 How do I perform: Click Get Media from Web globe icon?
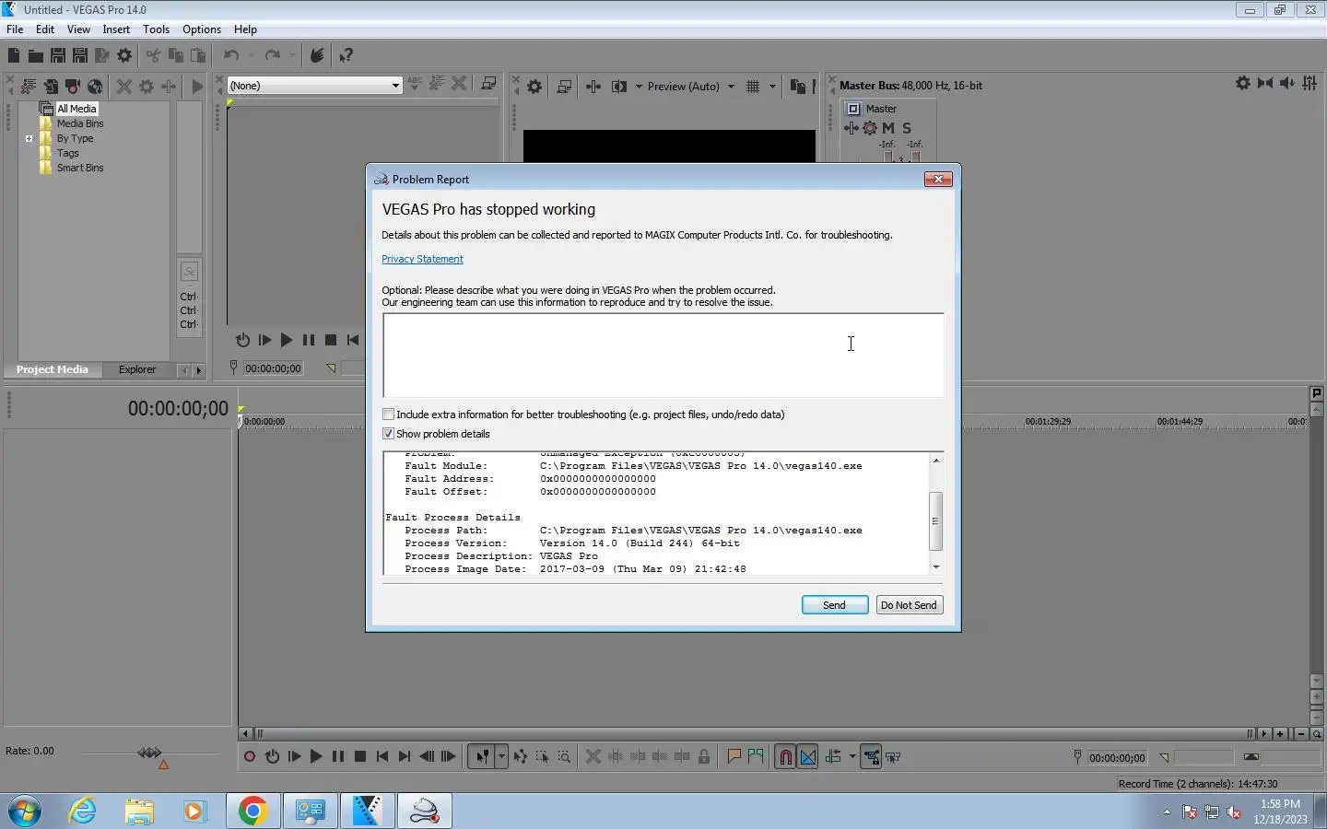(x=95, y=87)
